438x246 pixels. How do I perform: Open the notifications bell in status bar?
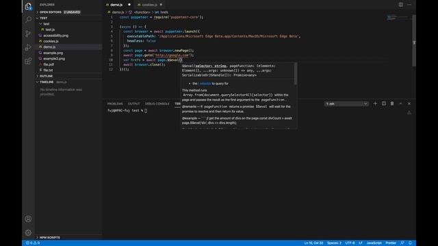tap(410, 243)
